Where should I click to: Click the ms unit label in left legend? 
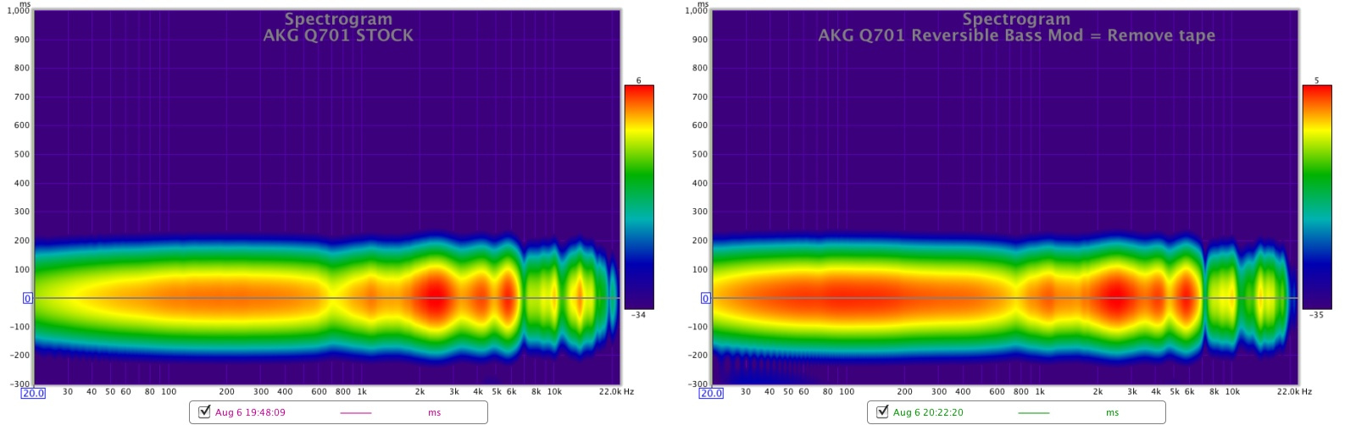[x=434, y=413]
